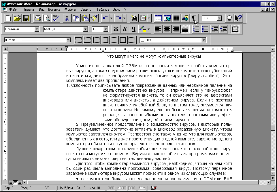Open the Redo history dropdown arrow
The image size is (277, 192).
point(125,18)
